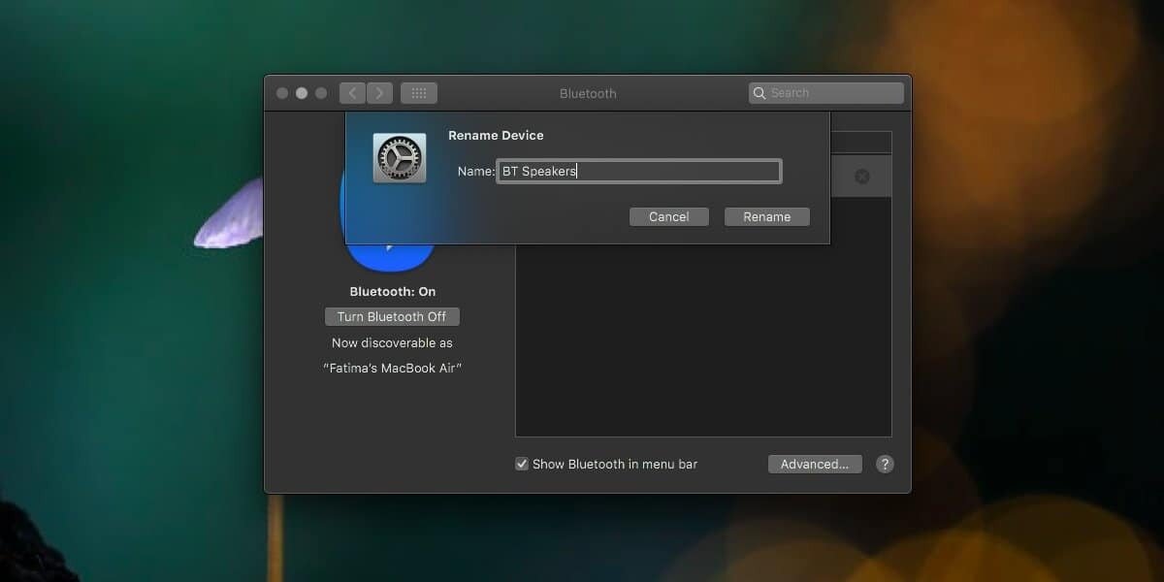The width and height of the screenshot is (1164, 582).
Task: Click the empty devices list area
Action: tap(702, 339)
